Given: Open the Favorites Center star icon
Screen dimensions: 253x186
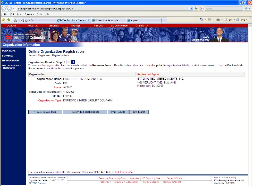Looking at the screenshot, I should coord(3,20).
